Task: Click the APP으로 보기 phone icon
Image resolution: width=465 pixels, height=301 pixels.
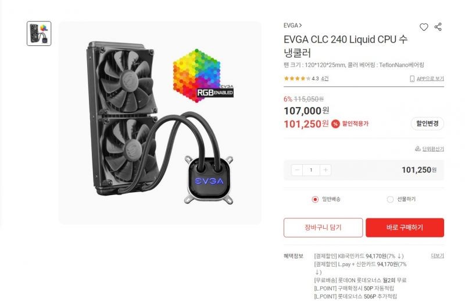Action: pos(412,79)
